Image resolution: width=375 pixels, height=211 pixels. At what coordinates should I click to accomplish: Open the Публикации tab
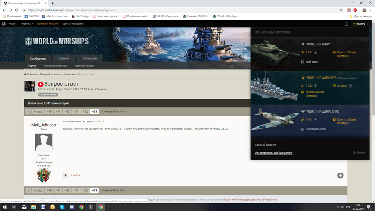tap(89, 58)
